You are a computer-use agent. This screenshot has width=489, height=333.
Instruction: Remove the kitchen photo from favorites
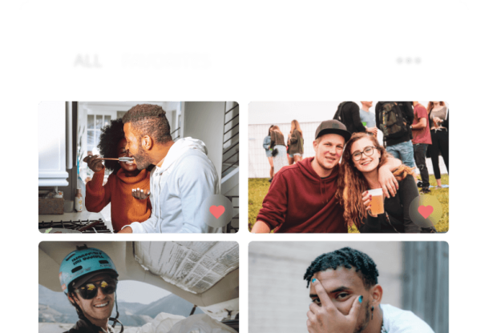[217, 211]
